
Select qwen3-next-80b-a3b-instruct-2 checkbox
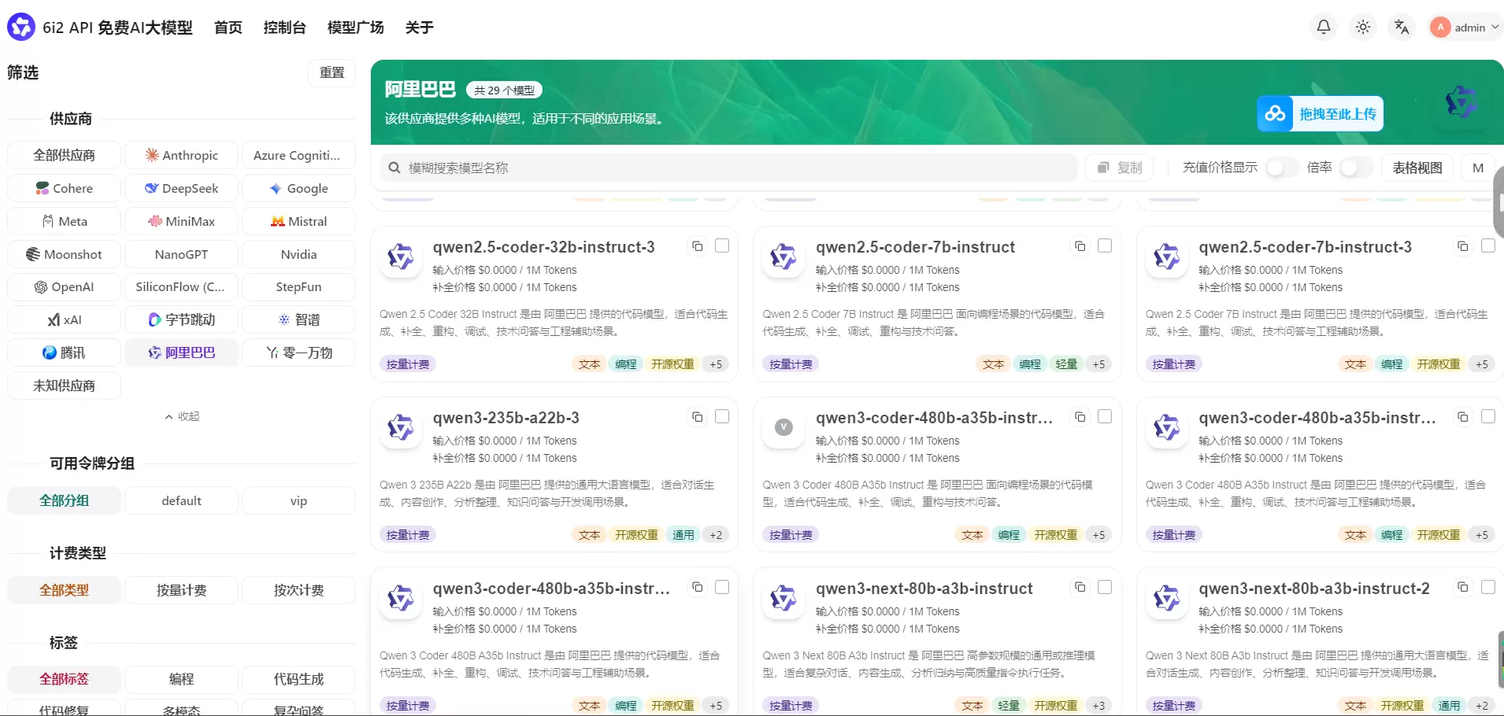coord(1488,587)
